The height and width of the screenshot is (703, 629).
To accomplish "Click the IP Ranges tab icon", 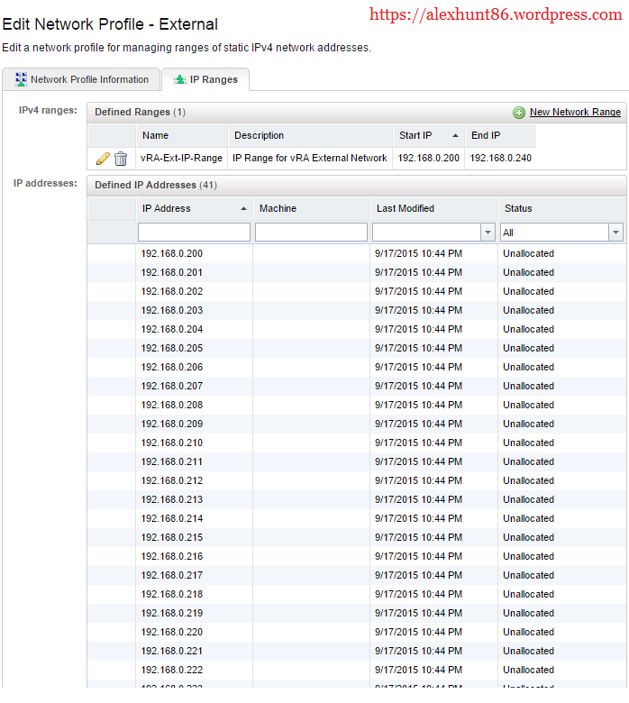I will click(179, 79).
